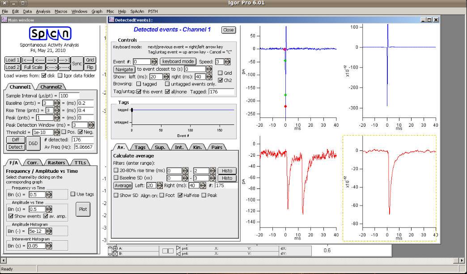The height and width of the screenshot is (274, 467).
Task: Click the Sync button
Action: [x=77, y=64]
